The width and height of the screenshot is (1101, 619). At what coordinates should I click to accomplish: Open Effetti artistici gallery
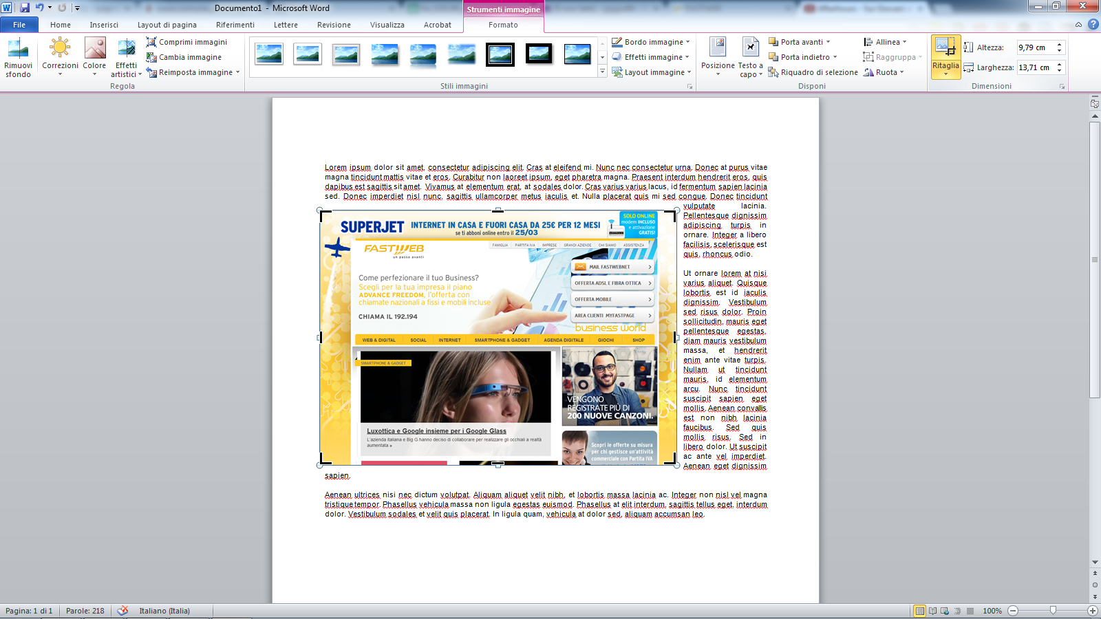coord(127,58)
